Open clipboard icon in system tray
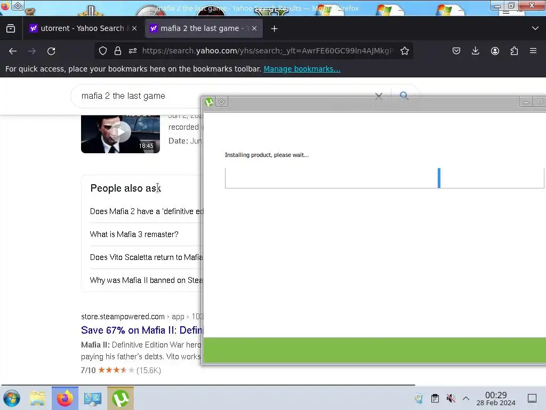Image resolution: width=546 pixels, height=410 pixels. pyautogui.click(x=435, y=398)
